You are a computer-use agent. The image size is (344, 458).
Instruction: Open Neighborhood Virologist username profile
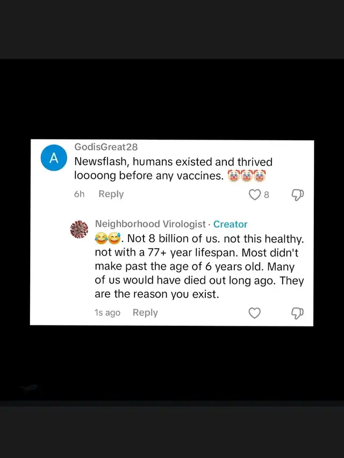click(150, 224)
